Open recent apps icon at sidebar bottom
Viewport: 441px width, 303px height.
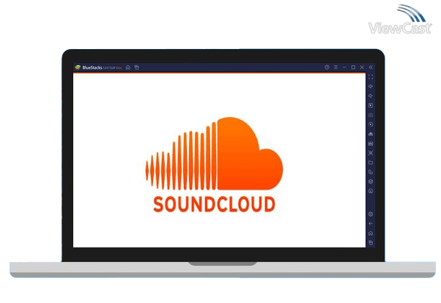coord(371,243)
